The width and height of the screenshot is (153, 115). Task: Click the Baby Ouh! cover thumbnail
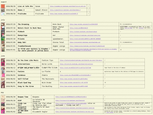coord(3,42)
